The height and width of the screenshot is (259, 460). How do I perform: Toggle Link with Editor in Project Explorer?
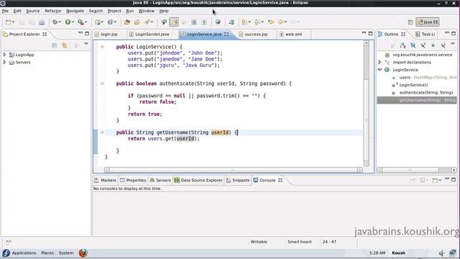(64, 45)
